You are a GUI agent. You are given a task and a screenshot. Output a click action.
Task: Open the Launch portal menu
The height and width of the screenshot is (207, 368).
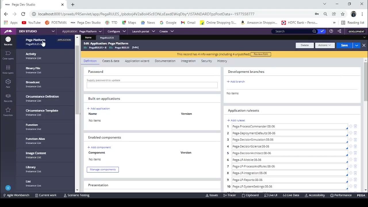coord(143,31)
